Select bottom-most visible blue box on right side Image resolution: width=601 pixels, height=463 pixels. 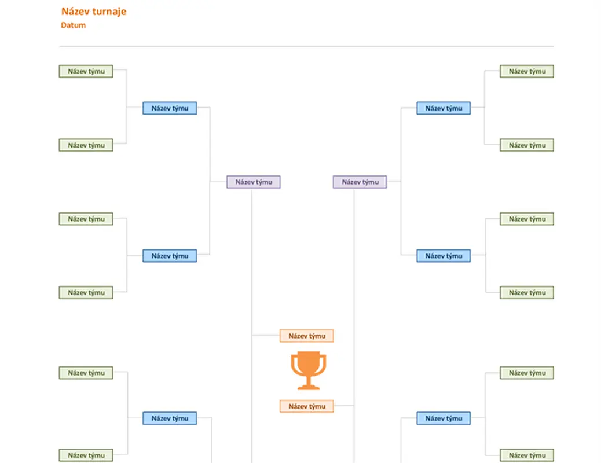click(x=444, y=418)
